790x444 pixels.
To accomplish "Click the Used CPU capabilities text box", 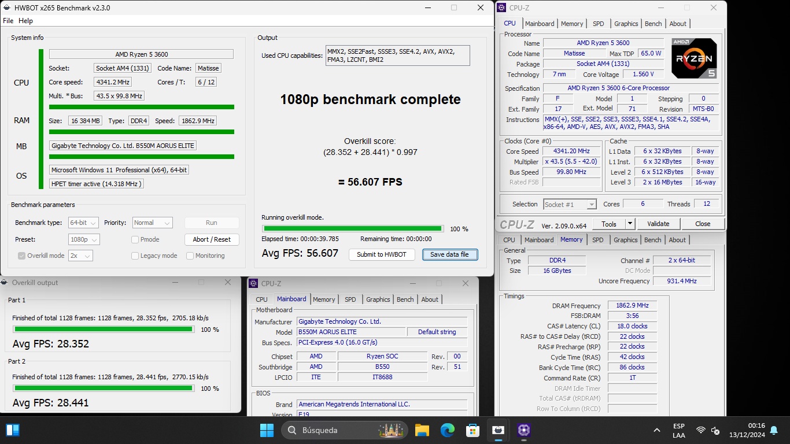I will click(398, 55).
